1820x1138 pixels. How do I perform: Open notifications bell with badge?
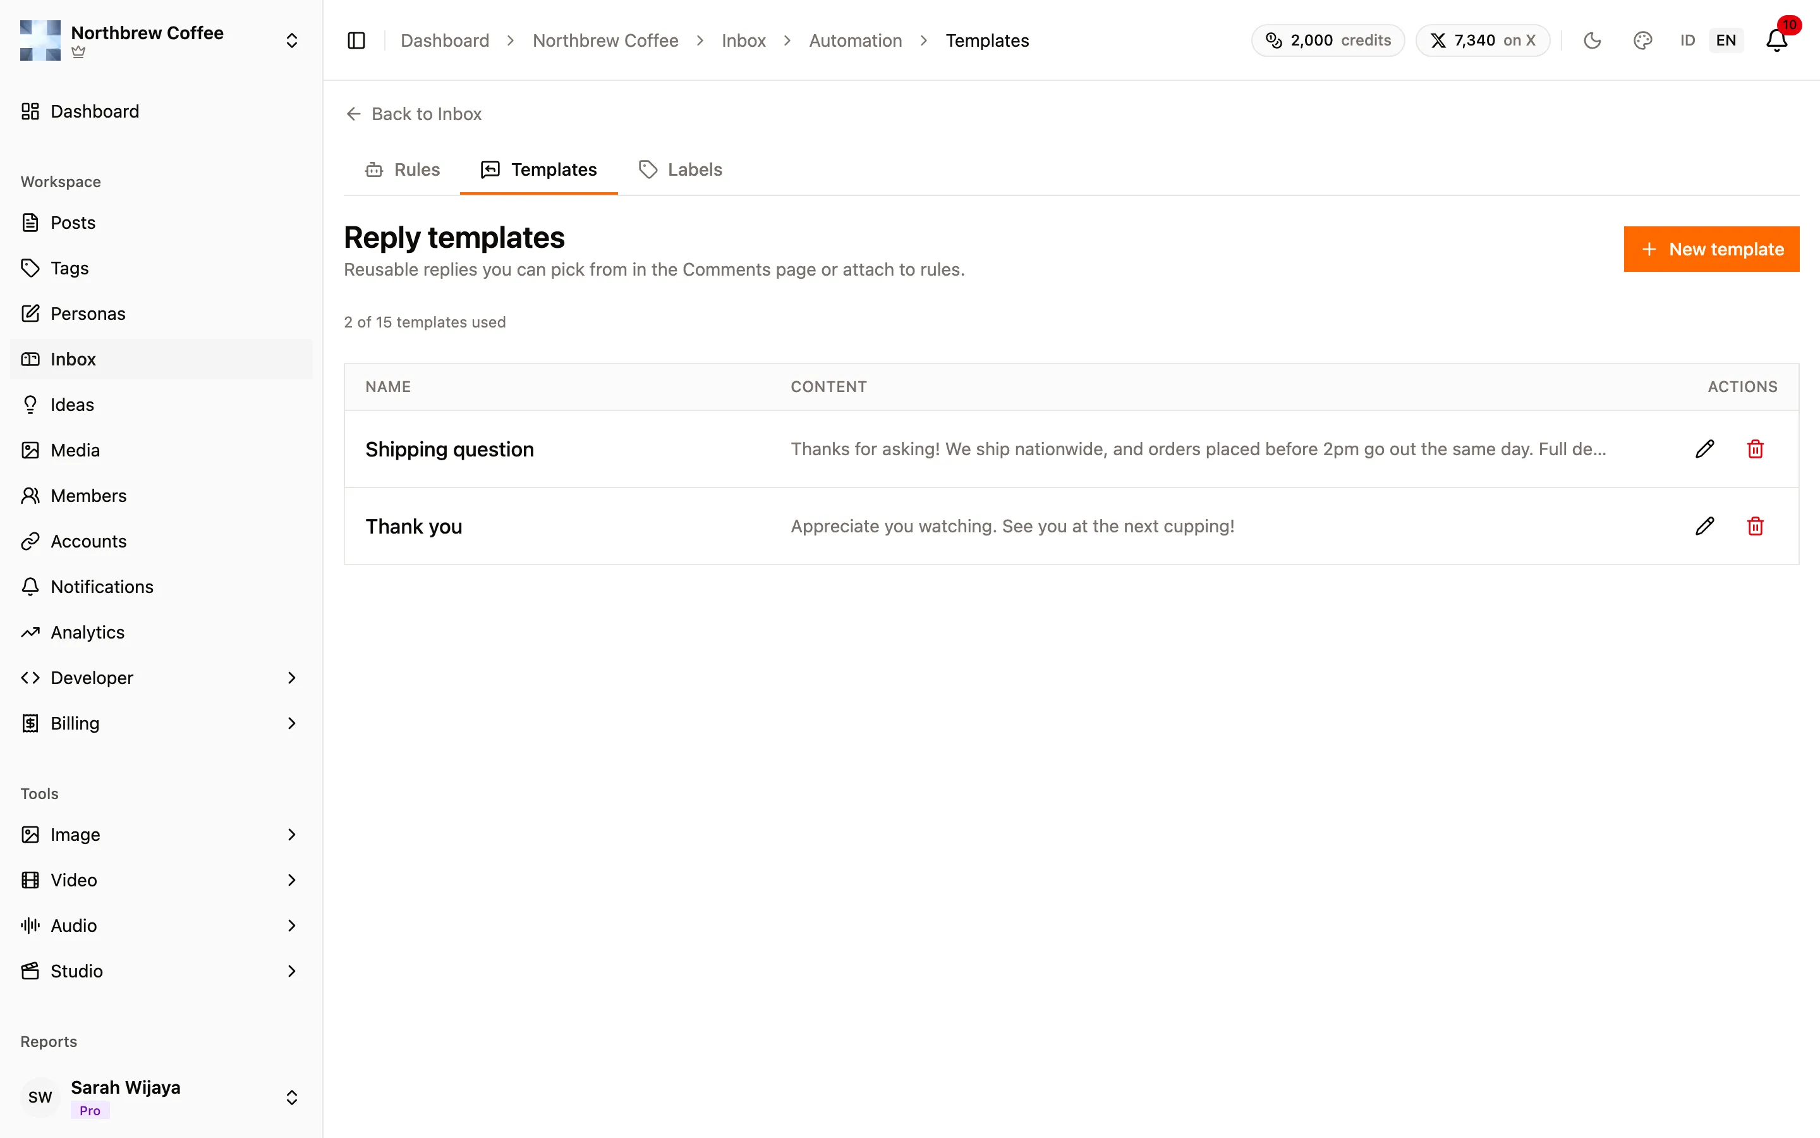click(1776, 40)
